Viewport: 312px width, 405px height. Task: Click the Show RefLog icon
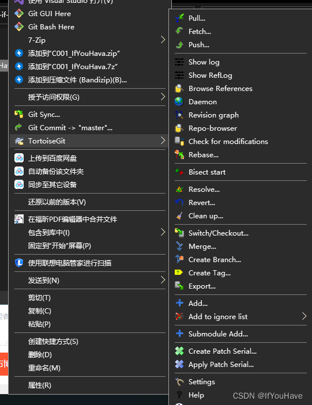tap(179, 75)
